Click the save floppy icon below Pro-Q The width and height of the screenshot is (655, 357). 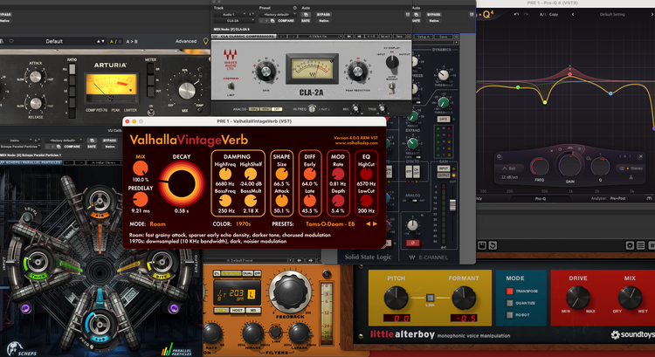coord(481,245)
